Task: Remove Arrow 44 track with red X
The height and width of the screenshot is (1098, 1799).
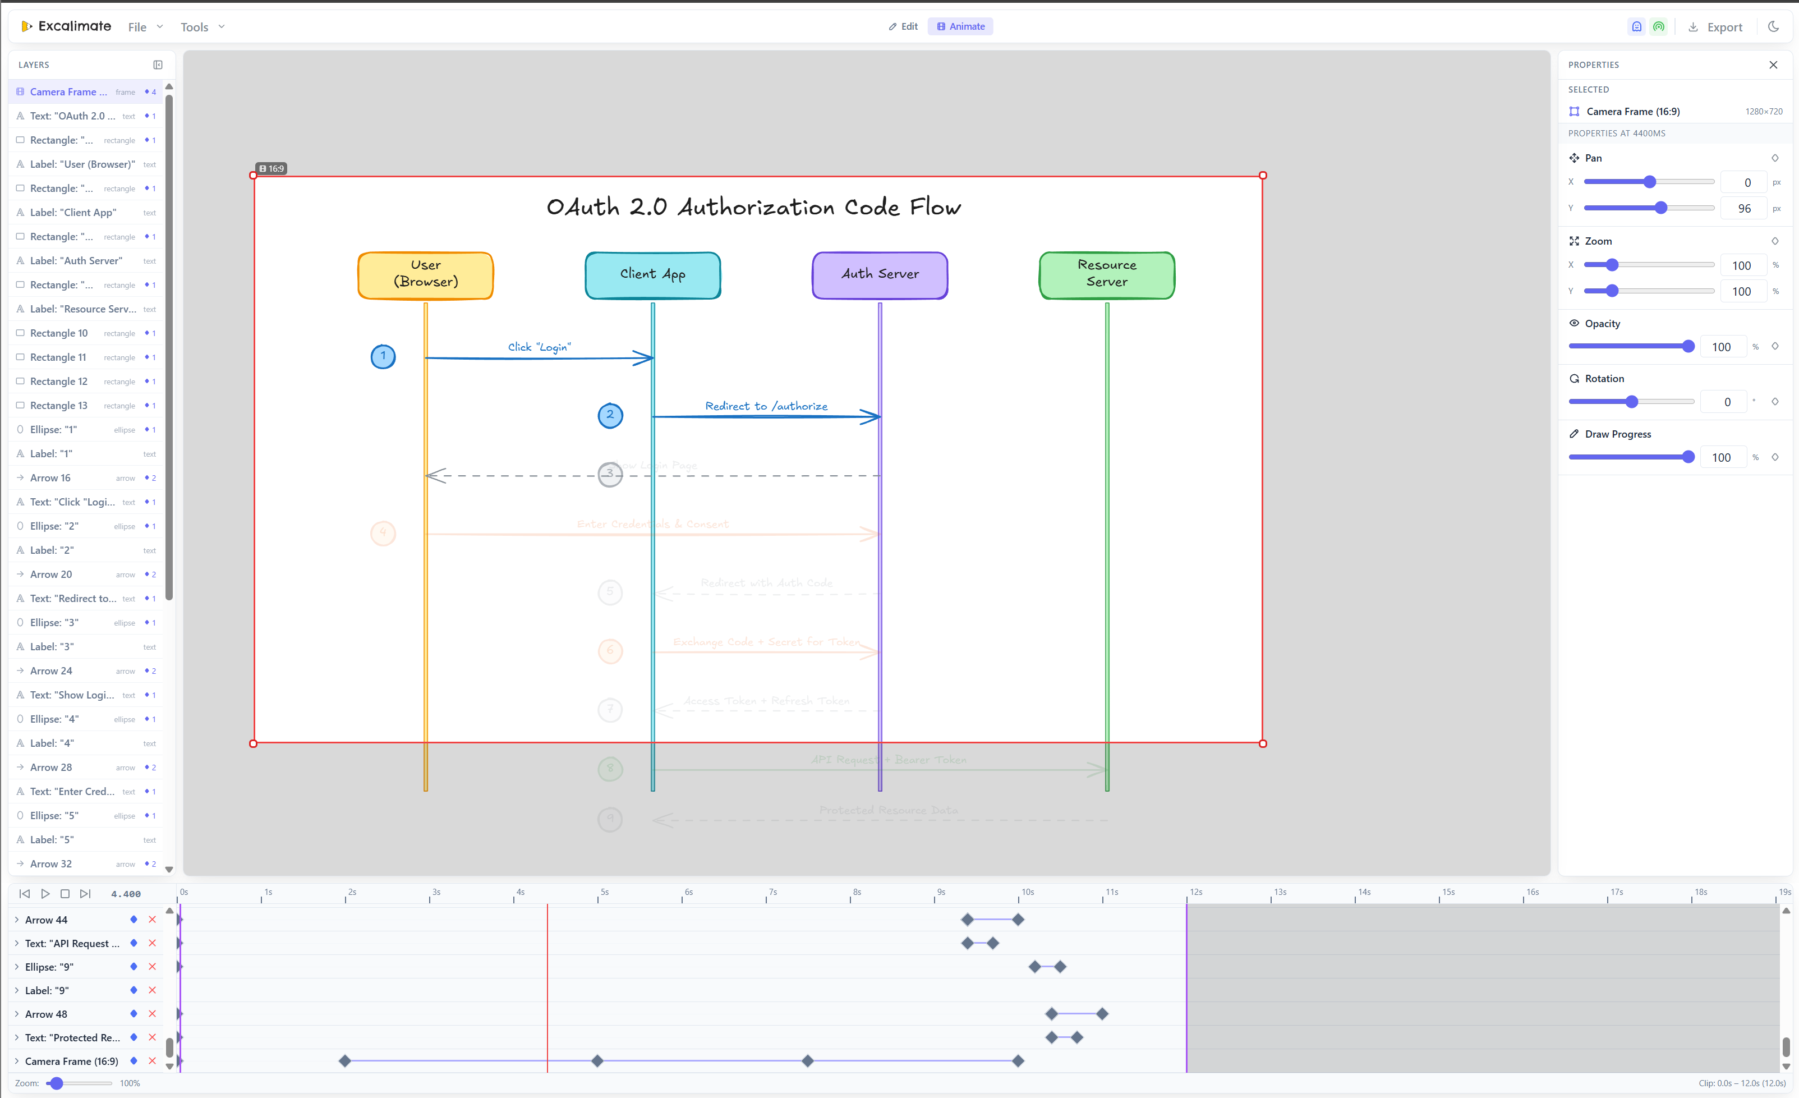Action: tap(153, 920)
